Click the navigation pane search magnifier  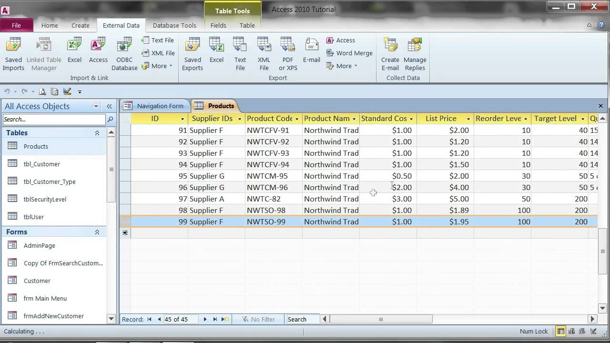110,120
